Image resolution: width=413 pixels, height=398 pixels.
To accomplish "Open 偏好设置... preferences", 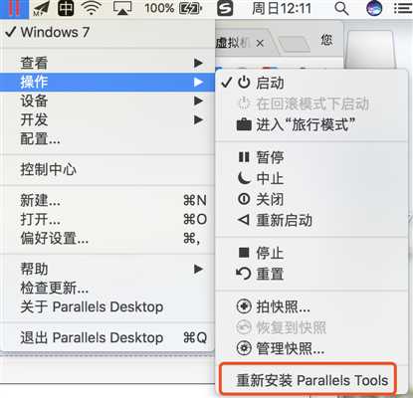I will (x=107, y=238).
